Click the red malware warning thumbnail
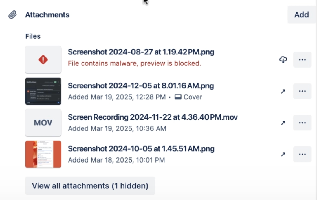The height and width of the screenshot is (200, 317). pos(43,60)
